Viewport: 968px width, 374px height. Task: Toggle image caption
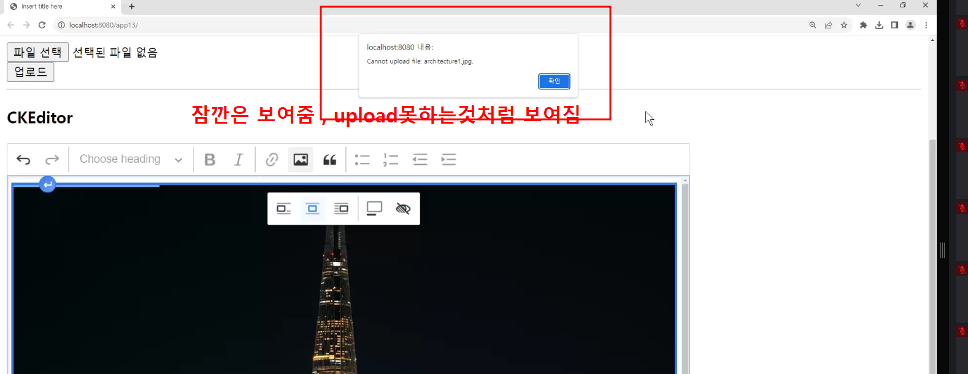click(374, 209)
